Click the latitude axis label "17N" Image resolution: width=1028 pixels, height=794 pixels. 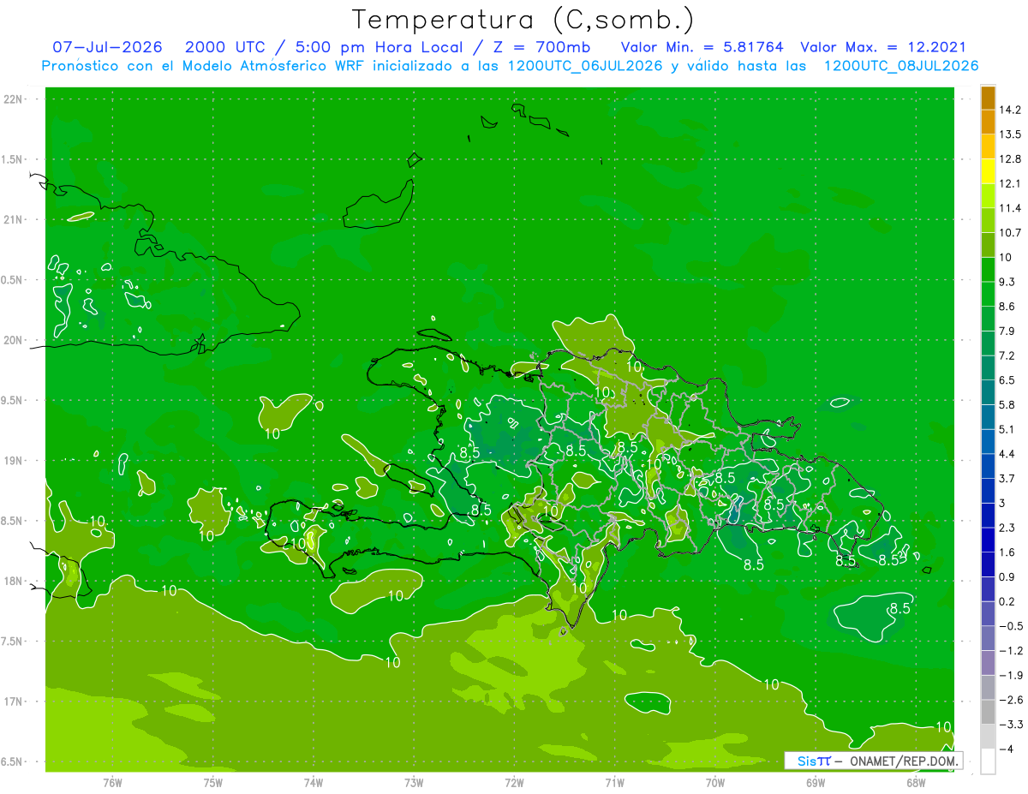pos(13,701)
